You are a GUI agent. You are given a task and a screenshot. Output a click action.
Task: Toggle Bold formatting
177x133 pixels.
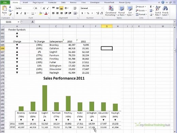click(x=17, y=13)
